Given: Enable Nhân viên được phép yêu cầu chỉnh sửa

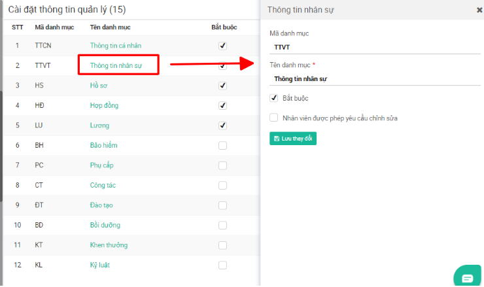Looking at the screenshot, I should click(x=274, y=118).
